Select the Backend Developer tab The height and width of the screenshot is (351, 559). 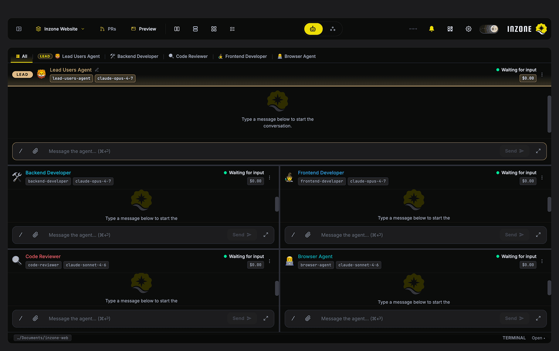coord(134,56)
